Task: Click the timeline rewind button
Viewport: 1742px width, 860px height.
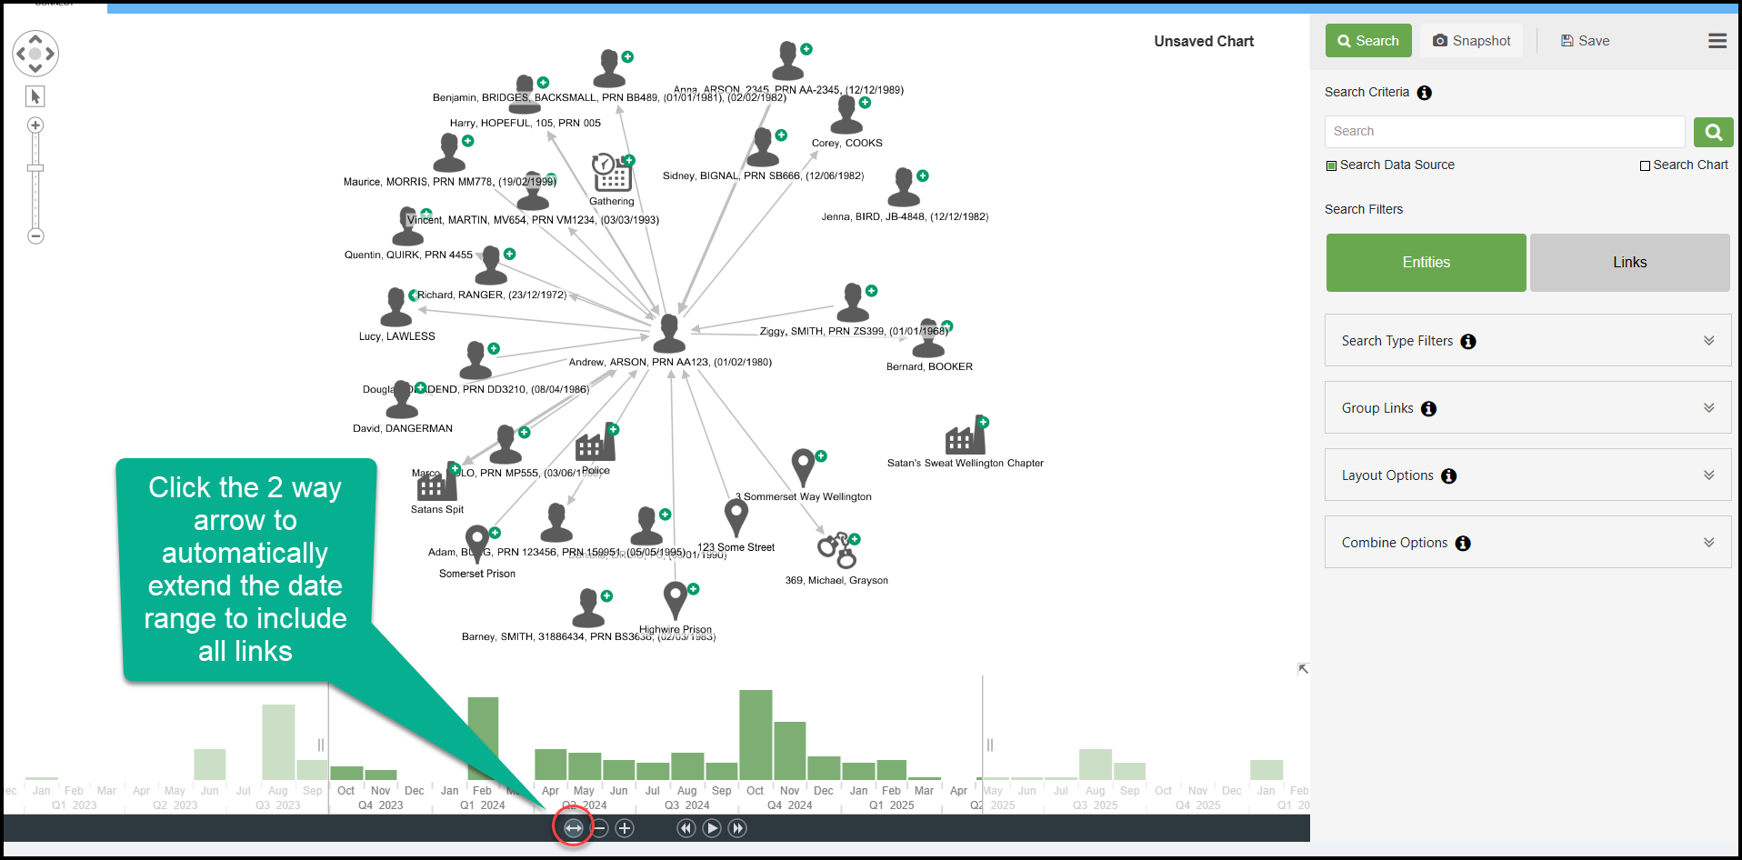Action: (686, 828)
